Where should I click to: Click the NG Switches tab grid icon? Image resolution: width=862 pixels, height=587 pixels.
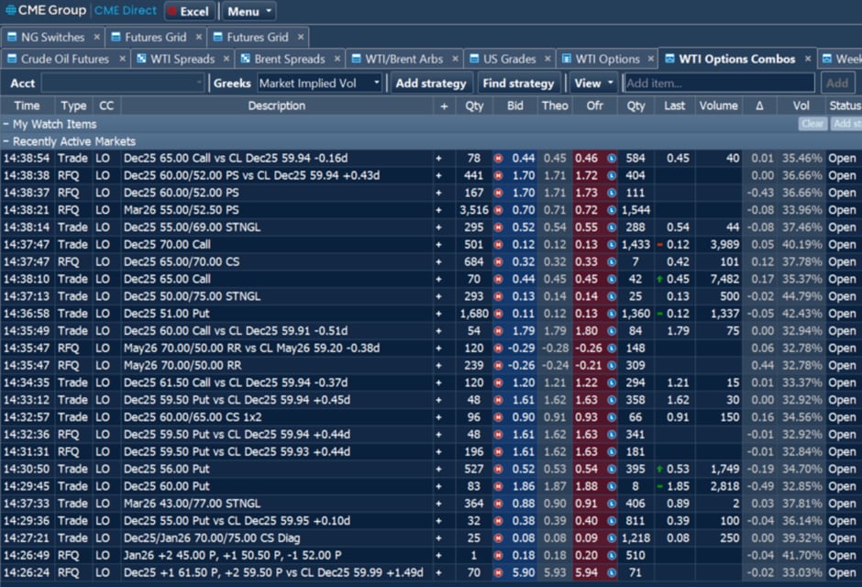[12, 38]
